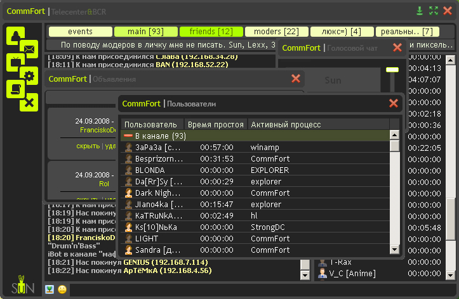Viewport: 459px width, 299px height.
Task: Adjust the voice chat volume slider handle
Action: pyautogui.click(x=392, y=70)
